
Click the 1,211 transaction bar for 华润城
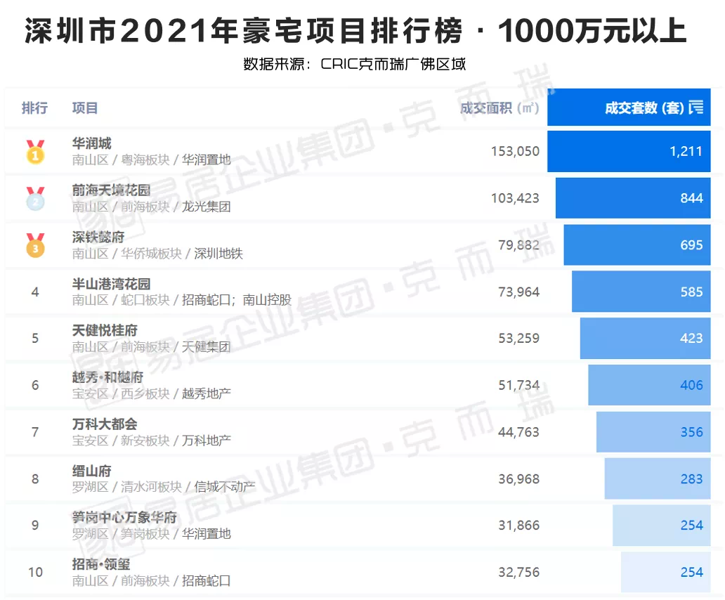tap(629, 152)
